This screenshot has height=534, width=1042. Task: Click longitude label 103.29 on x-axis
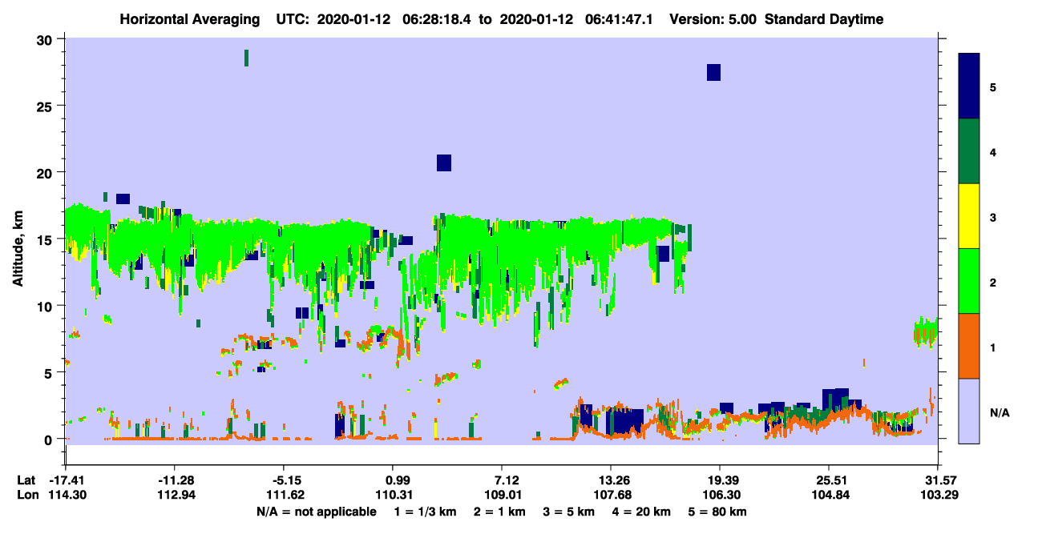pyautogui.click(x=938, y=495)
